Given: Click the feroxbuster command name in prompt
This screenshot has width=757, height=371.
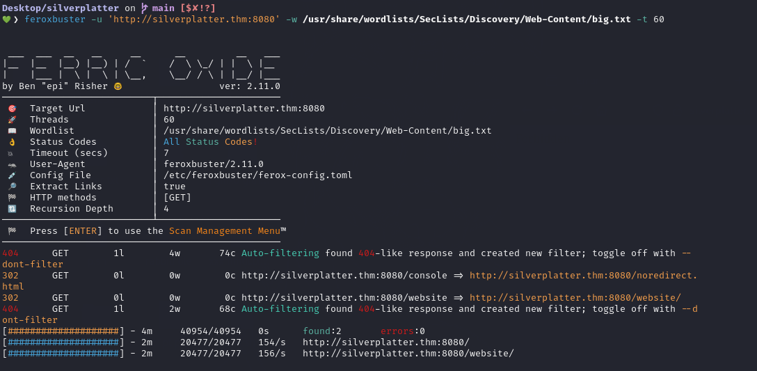Looking at the screenshot, I should pyautogui.click(x=54, y=19).
